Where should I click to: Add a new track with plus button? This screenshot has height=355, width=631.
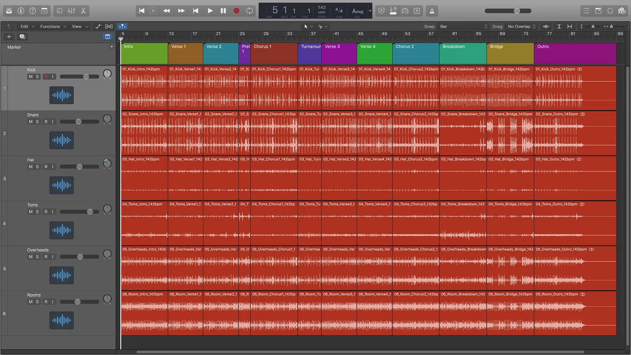tap(9, 36)
